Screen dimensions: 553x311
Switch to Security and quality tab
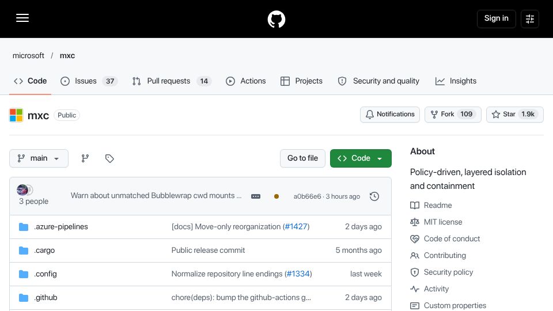pyautogui.click(x=378, y=81)
